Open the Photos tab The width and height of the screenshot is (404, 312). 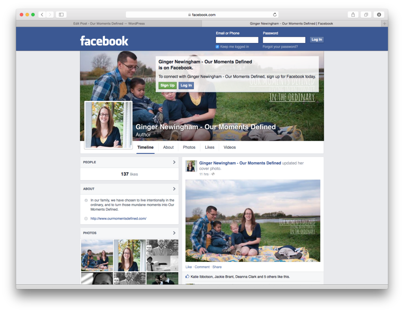(189, 148)
